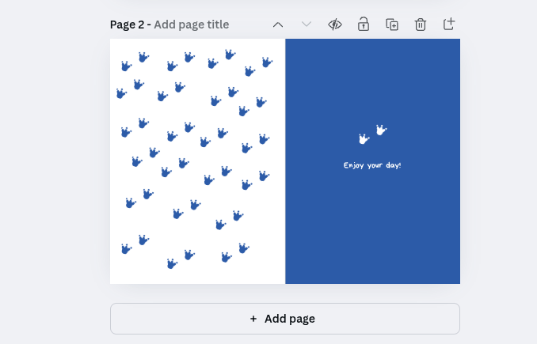Select the white footprints graphic on blue panel

372,134
